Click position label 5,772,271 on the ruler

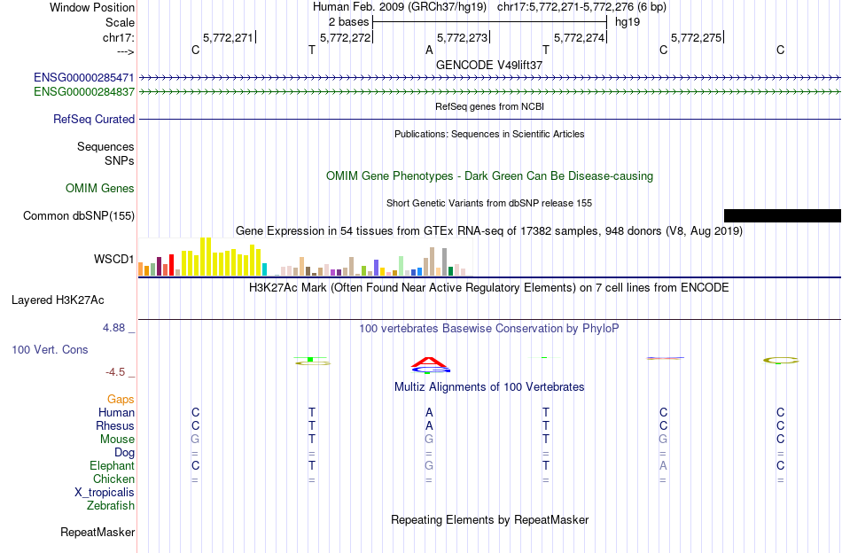[228, 37]
